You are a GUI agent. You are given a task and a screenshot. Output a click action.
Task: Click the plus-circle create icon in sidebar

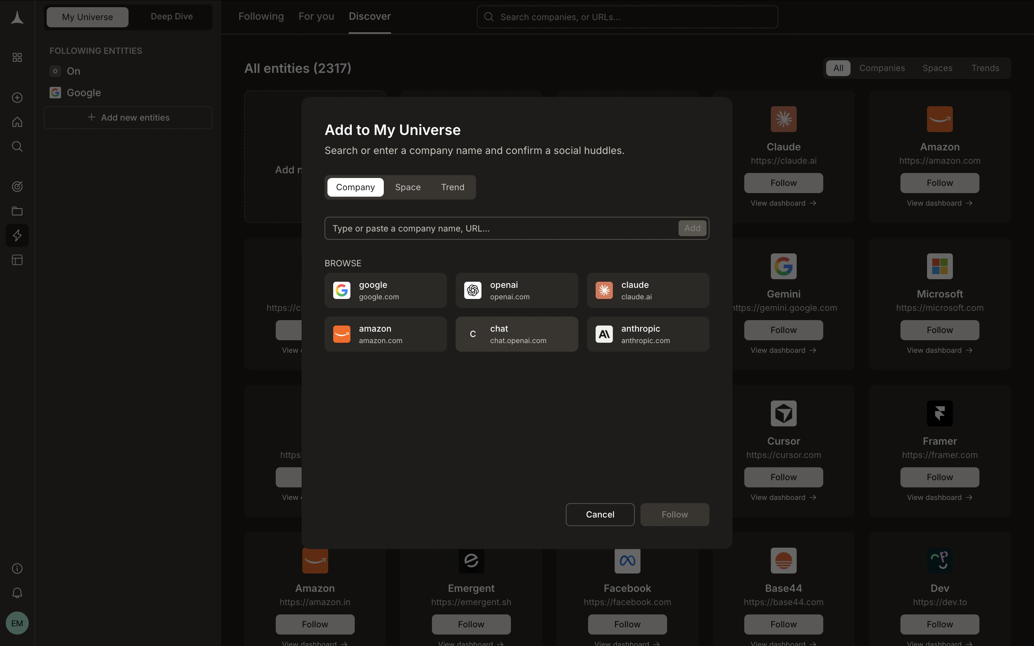17,98
